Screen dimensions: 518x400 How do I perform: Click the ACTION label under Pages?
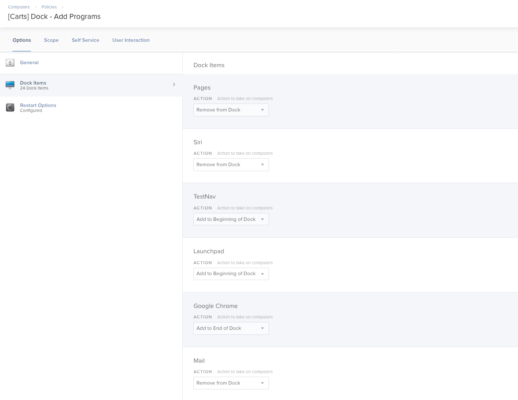pos(203,99)
